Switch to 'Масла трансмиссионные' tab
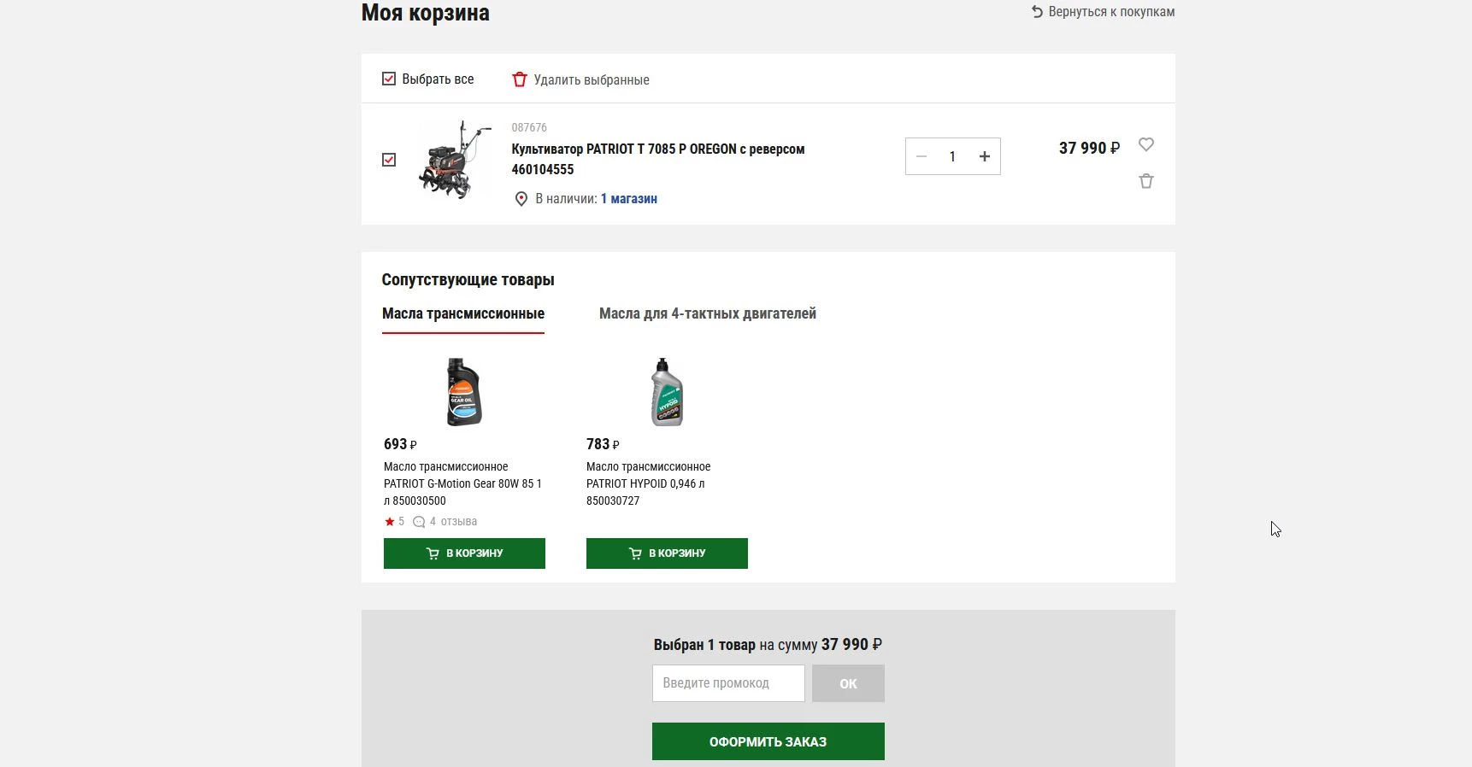 (462, 313)
